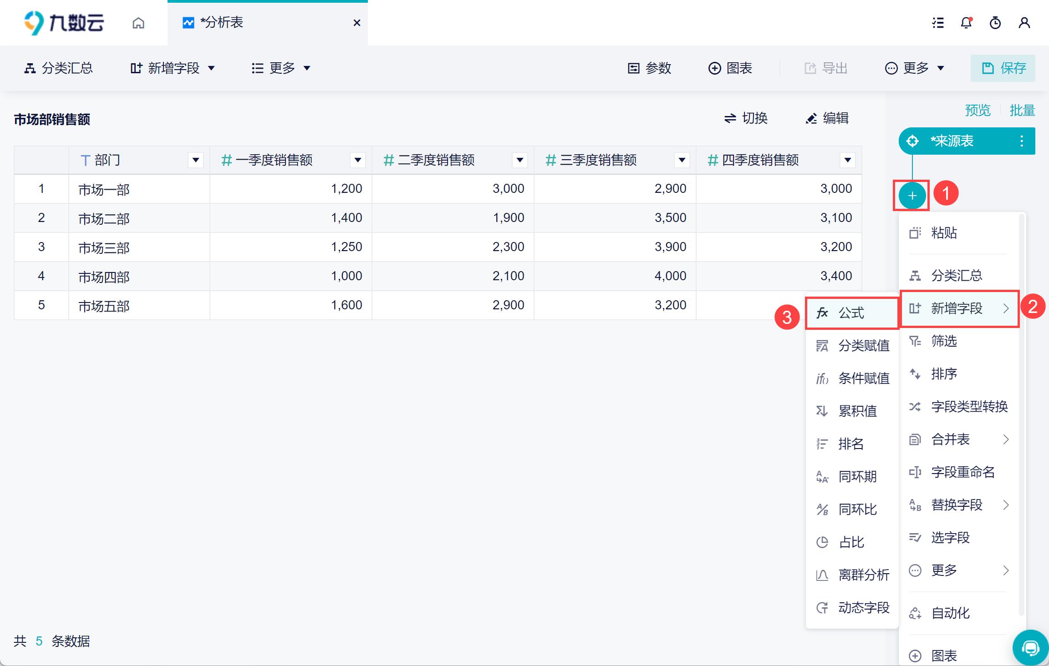Close the 分析表 tab
Screen dimensions: 1049x666
pos(357,23)
